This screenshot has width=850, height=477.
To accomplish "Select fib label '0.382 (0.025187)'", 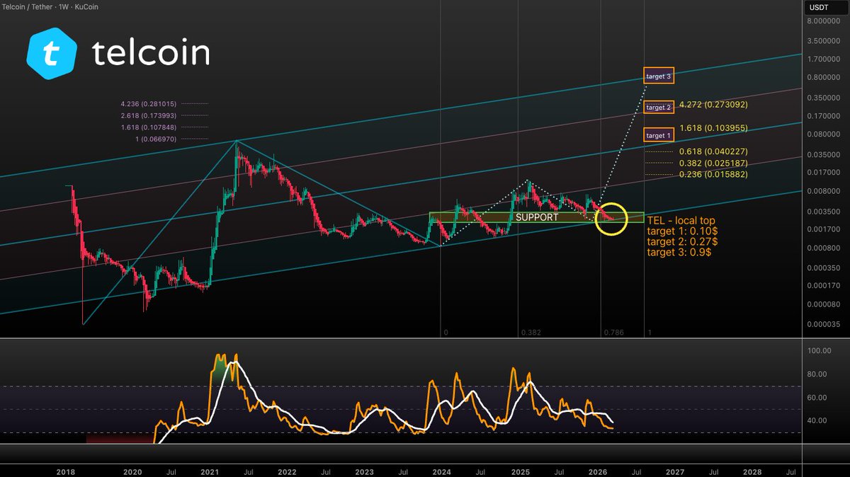I will pyautogui.click(x=713, y=163).
